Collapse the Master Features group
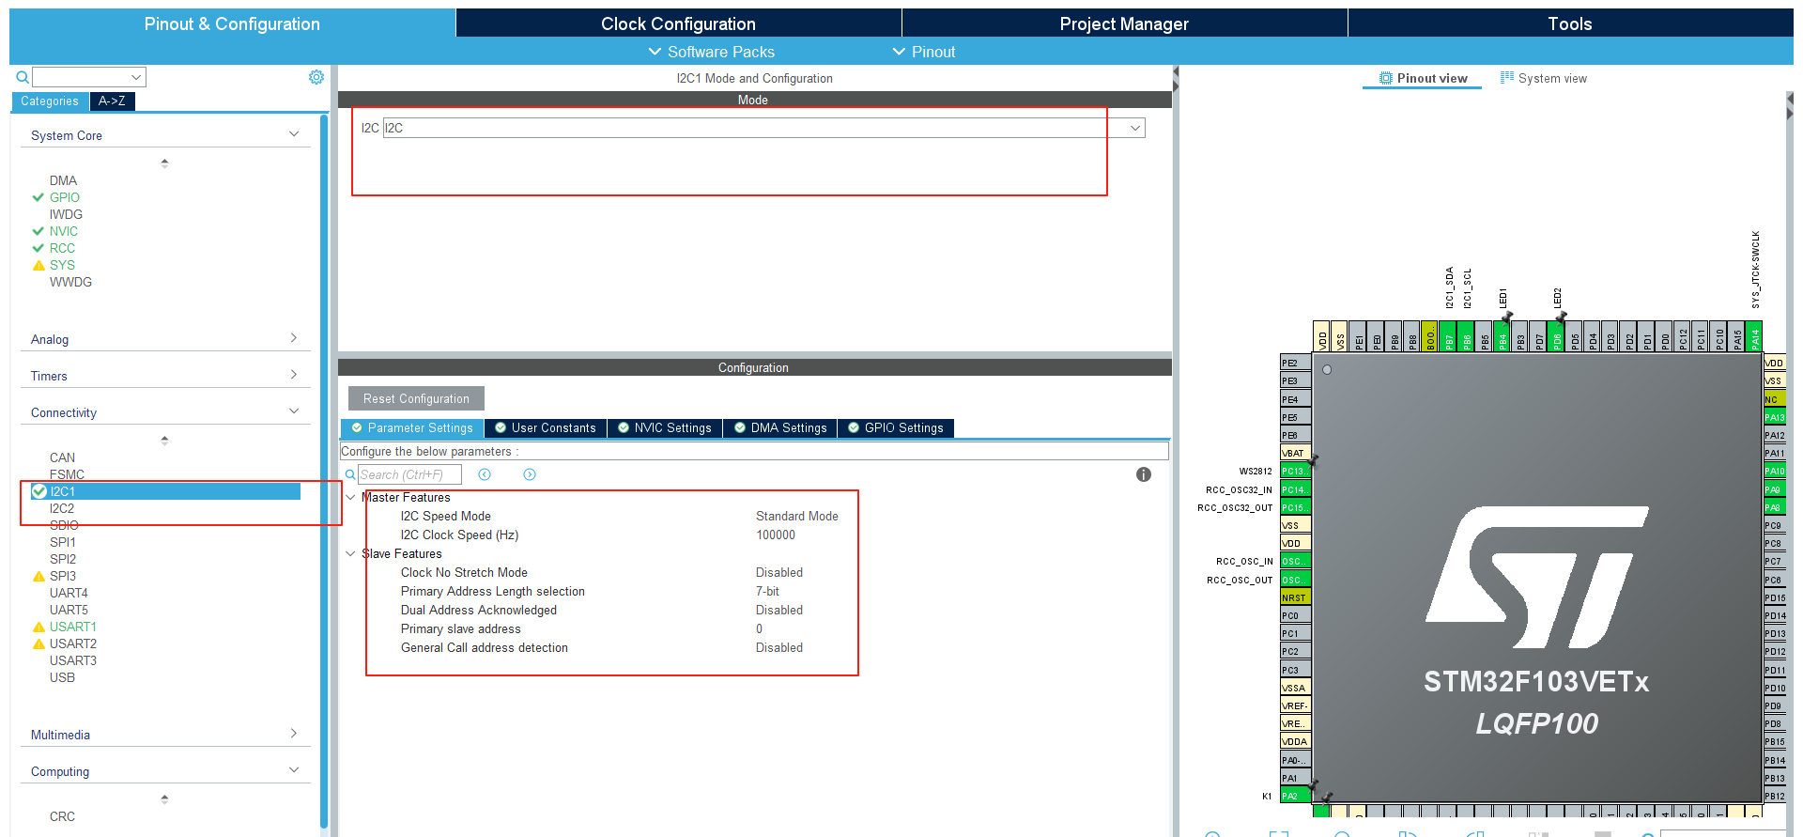Screen dimensions: 1803x837 pyautogui.click(x=350, y=497)
